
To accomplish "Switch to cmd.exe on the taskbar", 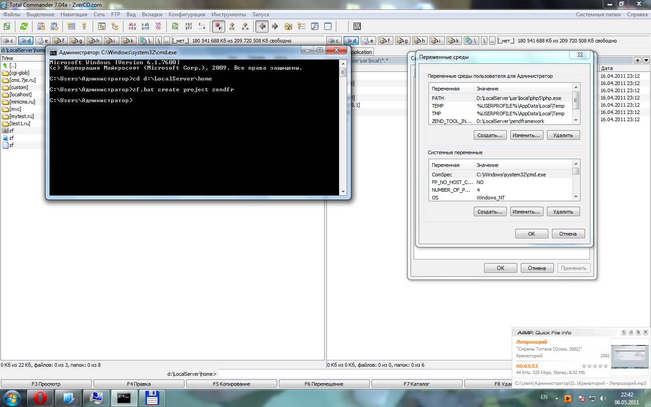I will [x=124, y=398].
